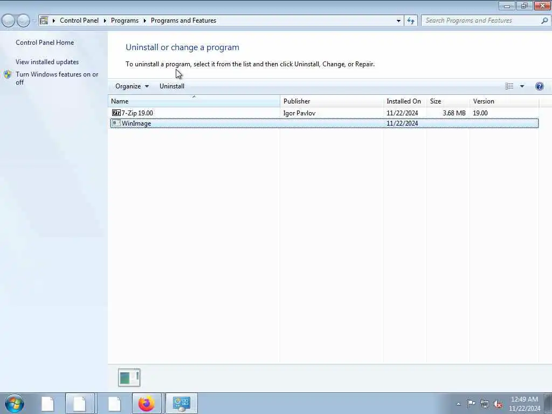Restore down the window
This screenshot has height=414, width=552.
[x=524, y=5]
